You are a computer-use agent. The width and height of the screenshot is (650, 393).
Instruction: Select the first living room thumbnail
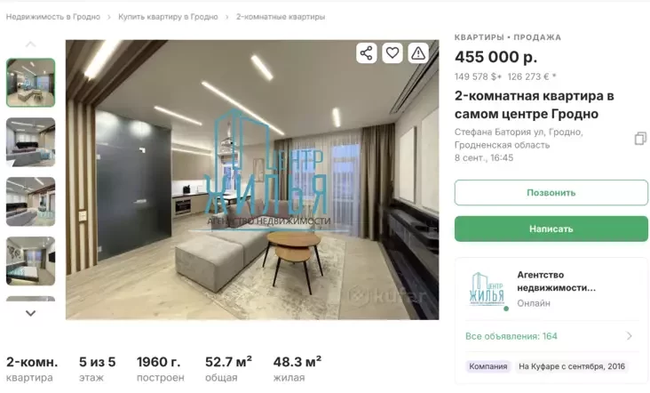(31, 83)
